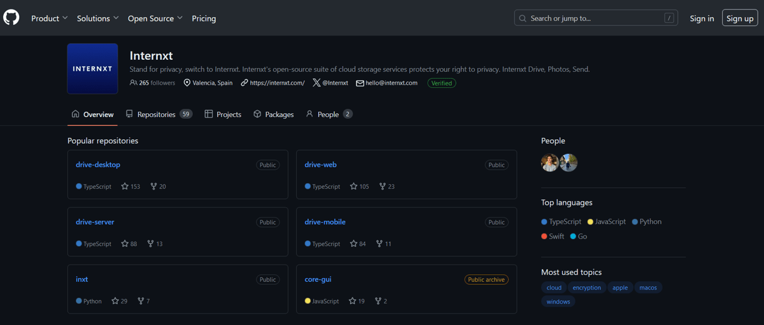Filter by Swift in Top languages
The image size is (764, 325).
(553, 237)
